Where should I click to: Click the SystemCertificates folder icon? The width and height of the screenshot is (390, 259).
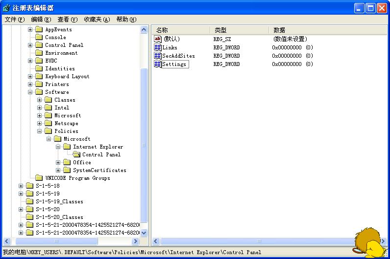coord(67,170)
